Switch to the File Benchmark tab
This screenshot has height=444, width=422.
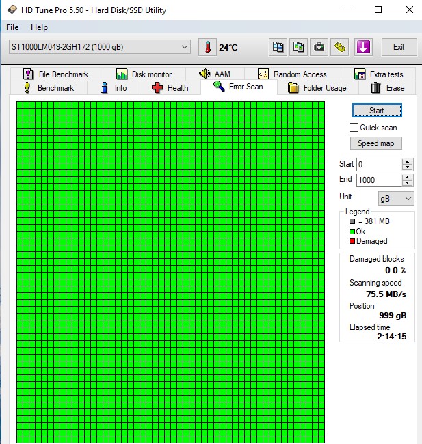tap(57, 74)
